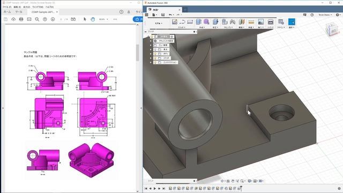The width and height of the screenshot is (343, 193).
Task: Click the Save icon in Fusion 360
Action: click(x=163, y=14)
